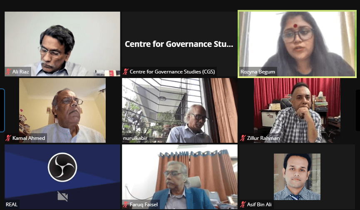Click the previous page handle on the left edge
The width and height of the screenshot is (360, 210).
click(x=2, y=110)
